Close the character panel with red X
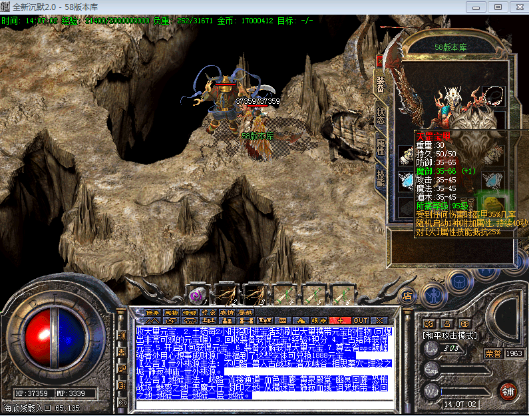Screen dimensions: 529x416 379,61
